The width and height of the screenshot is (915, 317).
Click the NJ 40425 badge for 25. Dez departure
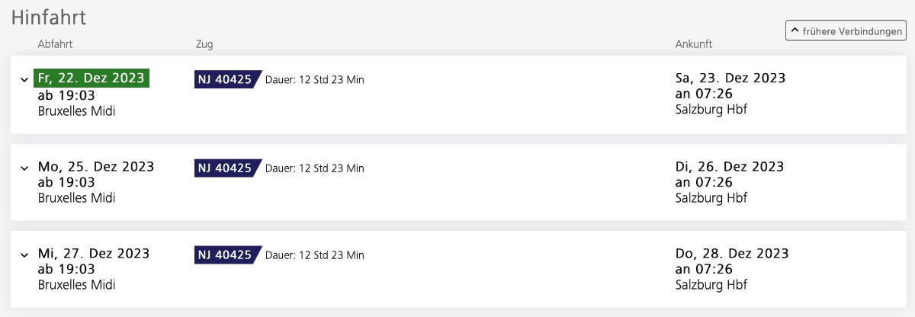226,168
